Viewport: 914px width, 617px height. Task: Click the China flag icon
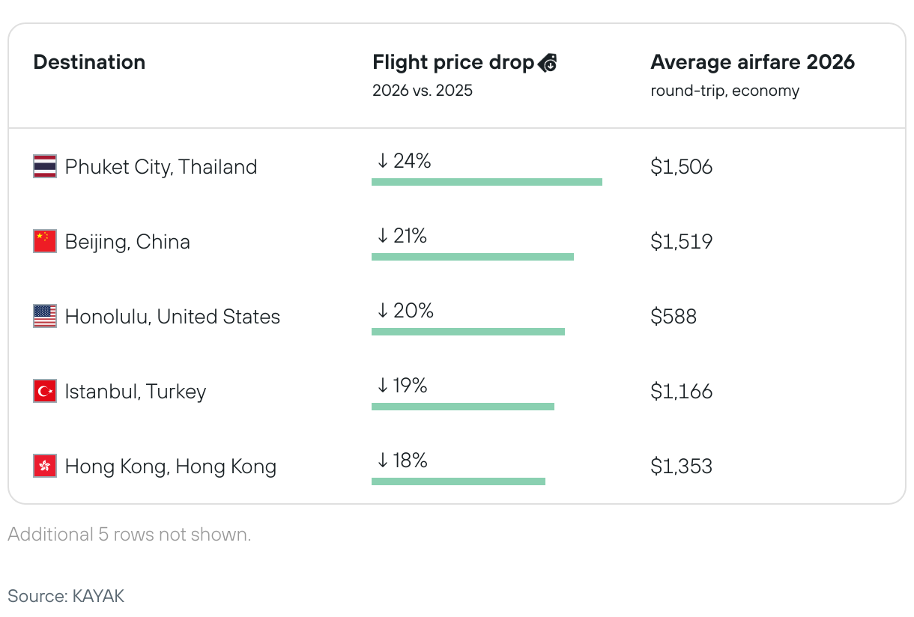point(45,241)
